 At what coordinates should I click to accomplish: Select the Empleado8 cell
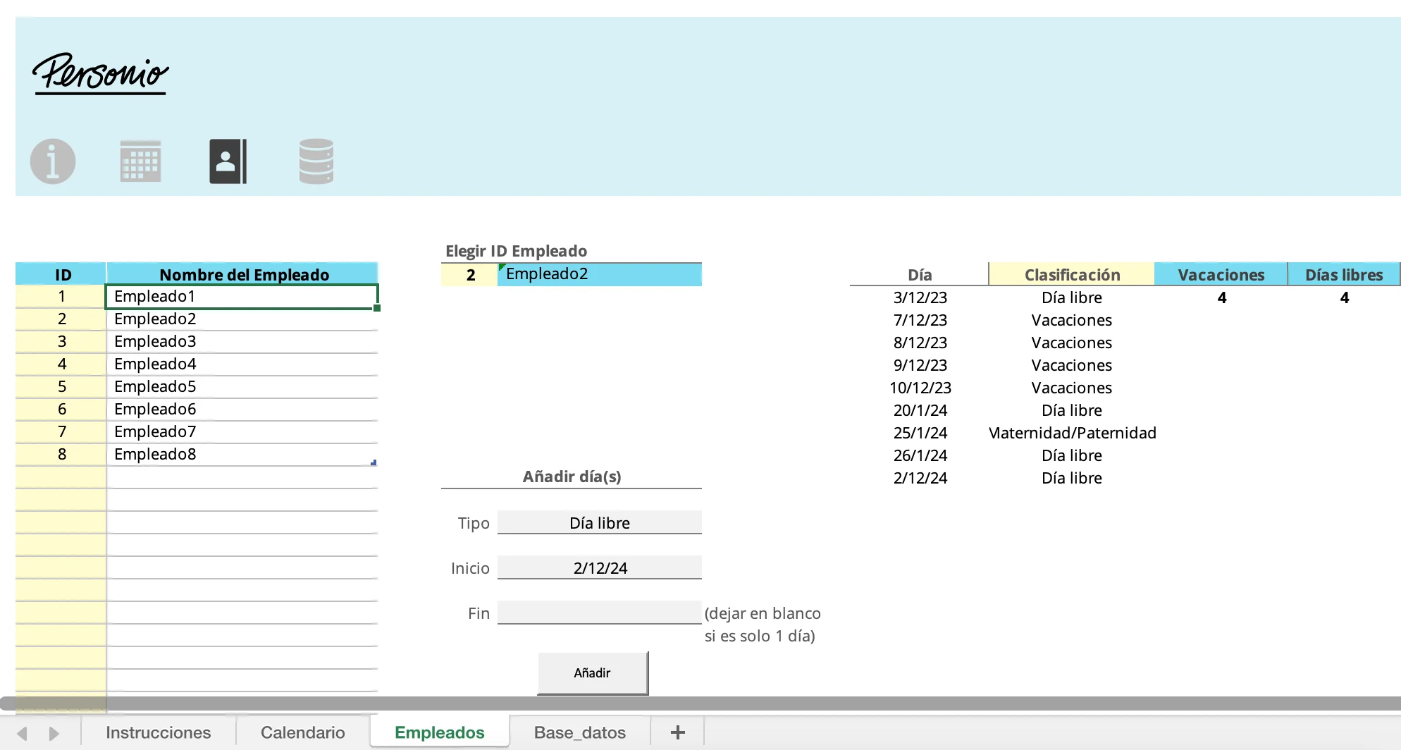(242, 455)
